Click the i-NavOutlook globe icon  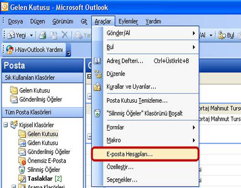tap(10, 50)
